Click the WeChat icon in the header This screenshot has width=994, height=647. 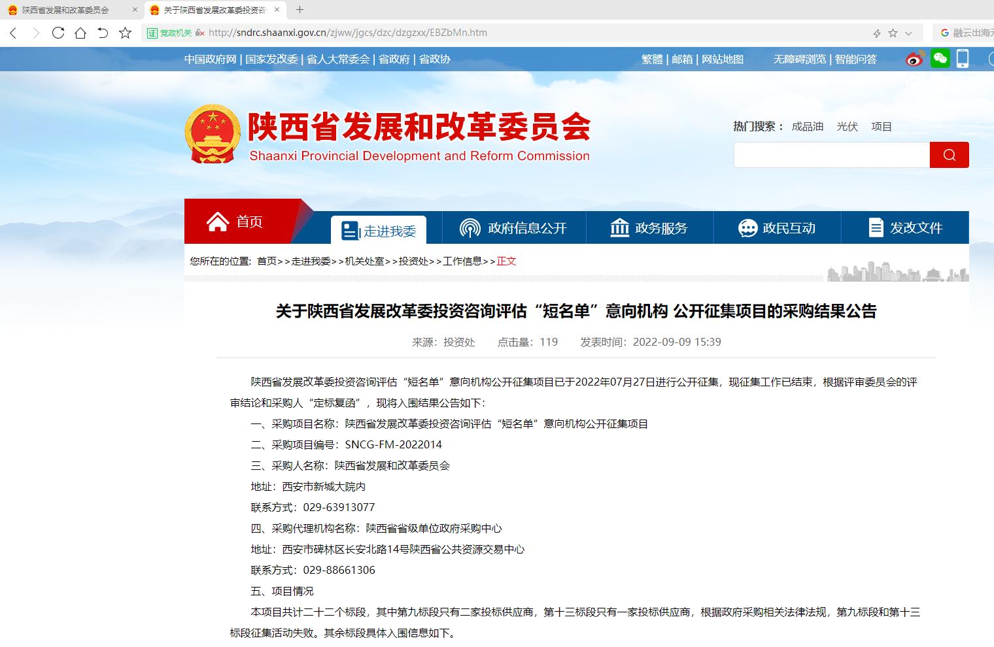coord(941,59)
